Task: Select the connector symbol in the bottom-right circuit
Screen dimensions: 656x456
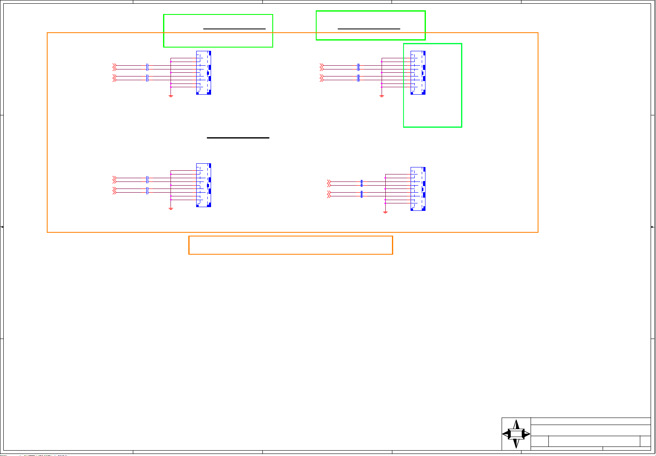Action: click(x=418, y=189)
